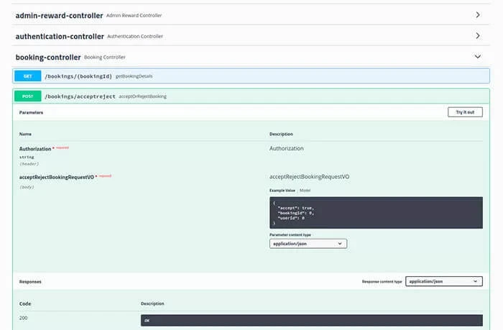Switch to the Model tab

click(x=305, y=191)
